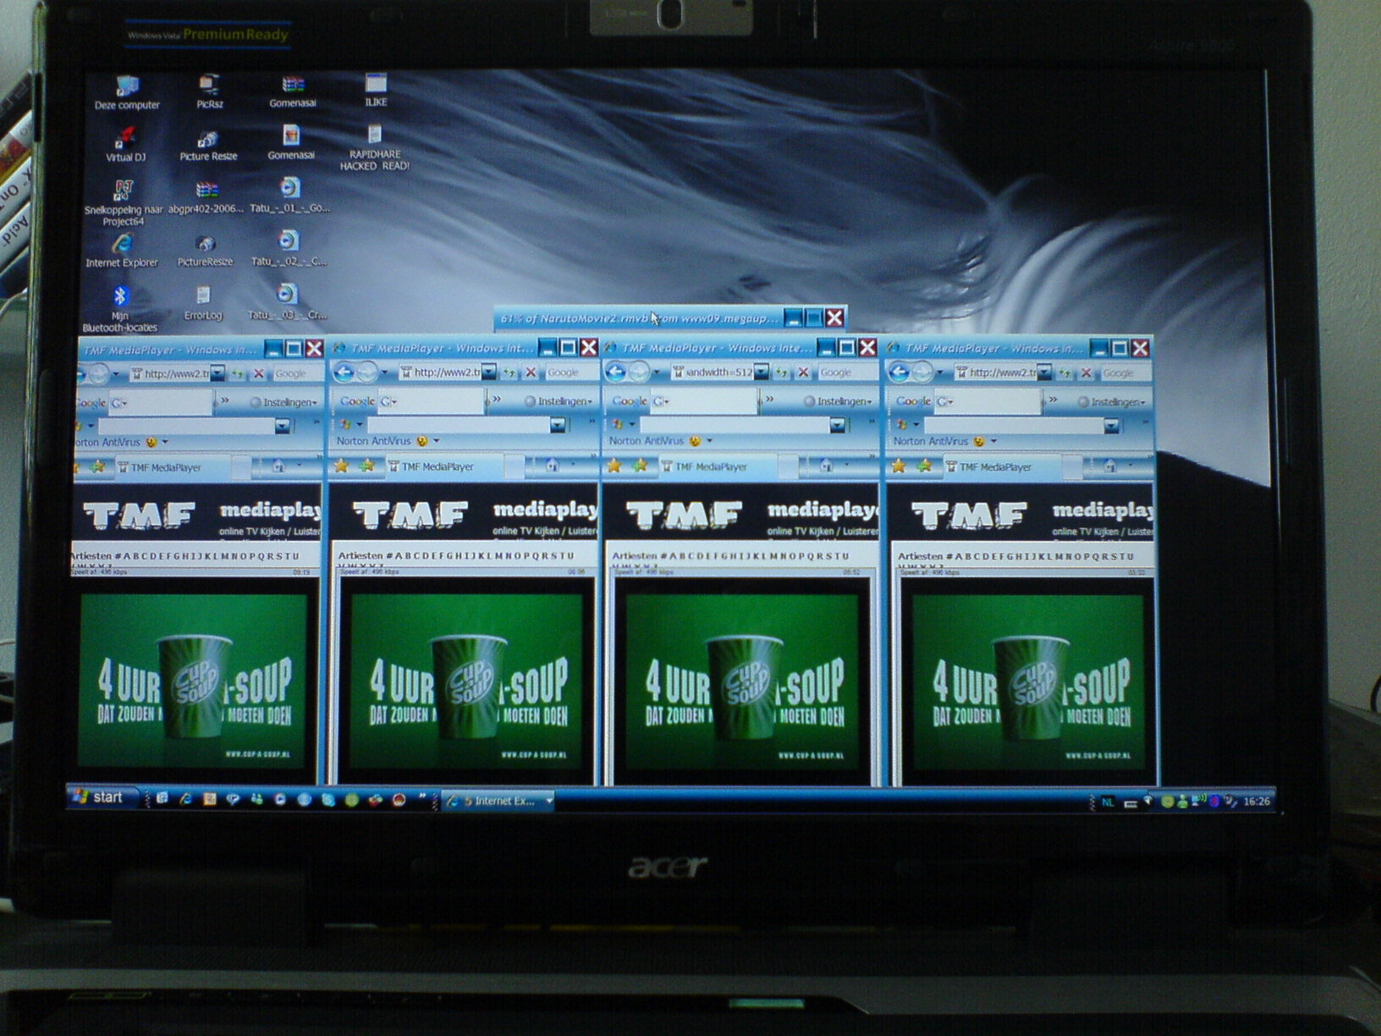Expand address dropdown in bandwidth=512 window

tap(761, 372)
